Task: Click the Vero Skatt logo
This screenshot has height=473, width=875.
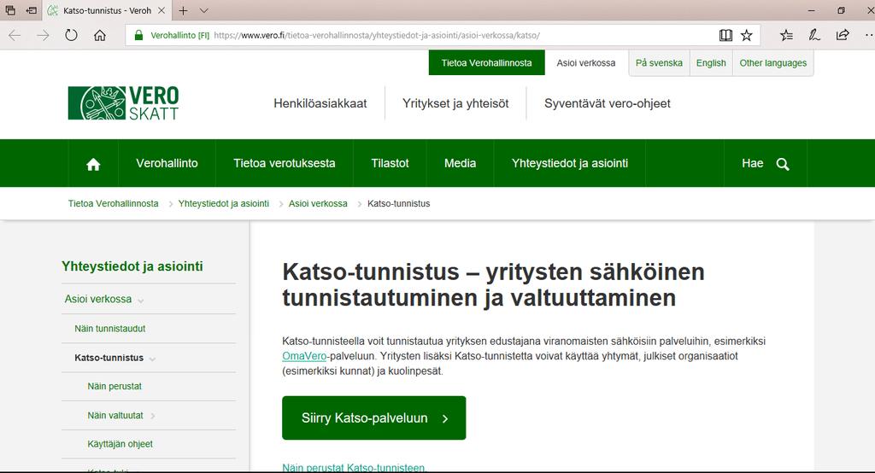Action: click(123, 103)
